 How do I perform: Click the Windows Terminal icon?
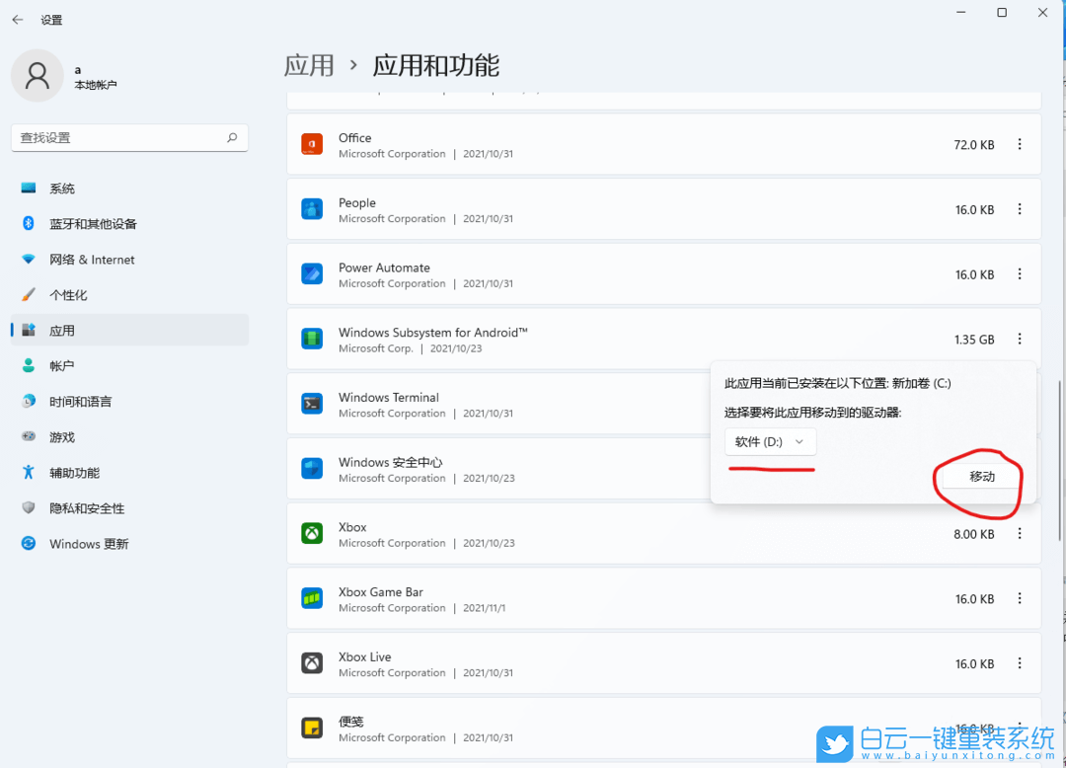(x=313, y=404)
